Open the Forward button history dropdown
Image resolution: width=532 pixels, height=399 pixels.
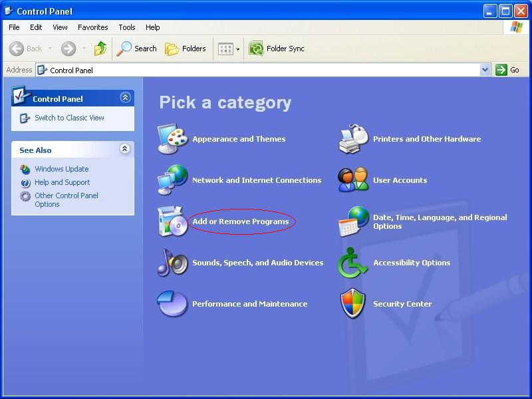click(84, 49)
